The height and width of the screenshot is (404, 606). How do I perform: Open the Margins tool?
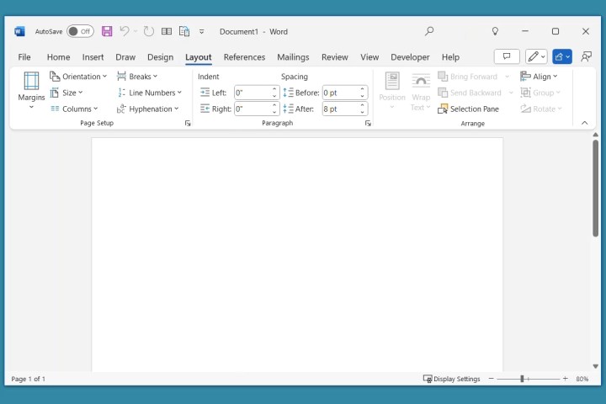(x=31, y=90)
